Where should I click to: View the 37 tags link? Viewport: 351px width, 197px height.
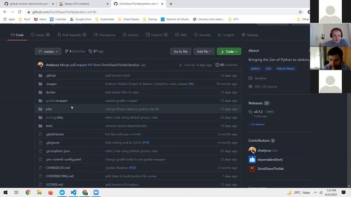pos(96,51)
